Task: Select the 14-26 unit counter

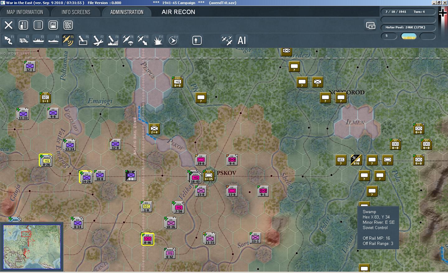Action: (x=86, y=177)
